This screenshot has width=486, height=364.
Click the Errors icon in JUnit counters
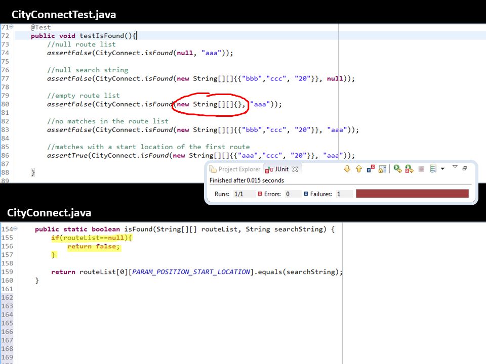click(x=260, y=194)
